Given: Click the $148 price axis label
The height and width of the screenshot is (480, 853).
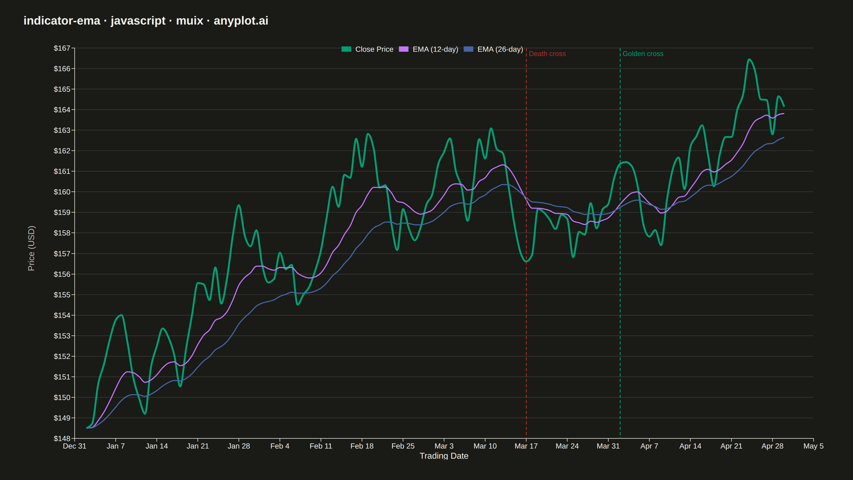Looking at the screenshot, I should tap(62, 438).
